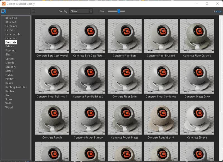Open the Carpaints category
This screenshot has width=223, height=162.
pos(11,26)
